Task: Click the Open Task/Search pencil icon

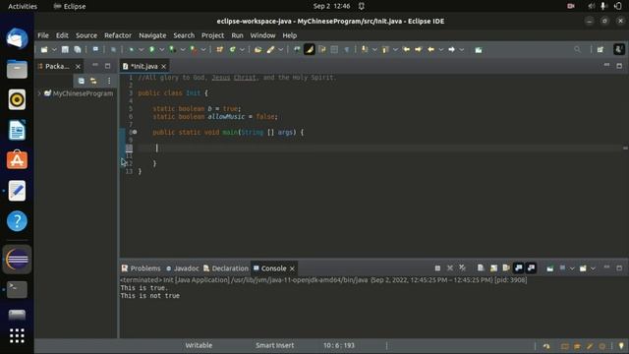Action: point(271,50)
